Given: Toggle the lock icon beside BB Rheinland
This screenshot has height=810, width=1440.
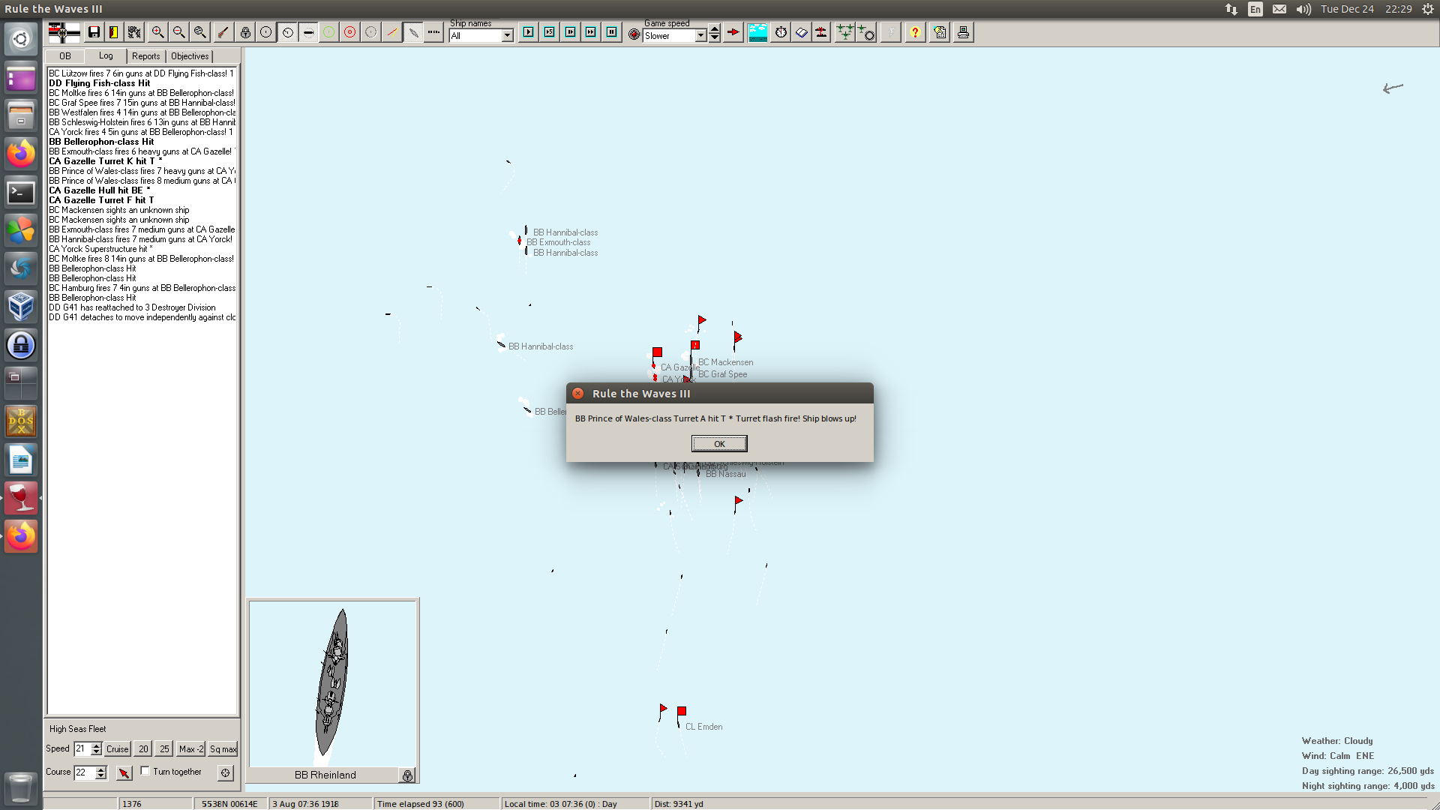Looking at the screenshot, I should click(407, 775).
